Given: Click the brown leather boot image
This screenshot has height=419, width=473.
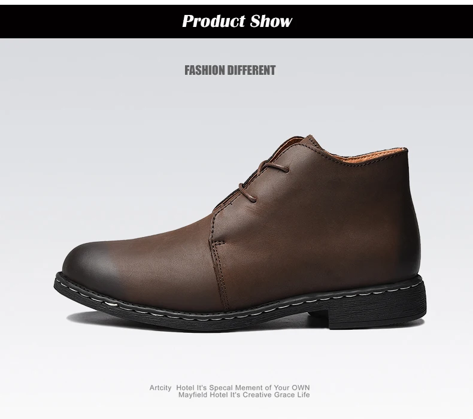Looking at the screenshot, I should [240, 233].
